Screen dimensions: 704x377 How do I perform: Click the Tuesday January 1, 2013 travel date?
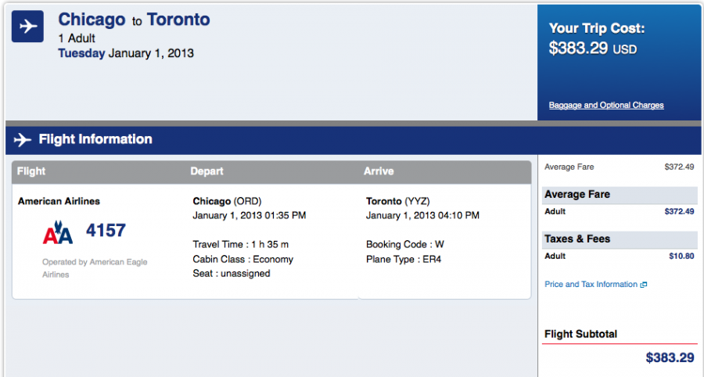click(126, 54)
